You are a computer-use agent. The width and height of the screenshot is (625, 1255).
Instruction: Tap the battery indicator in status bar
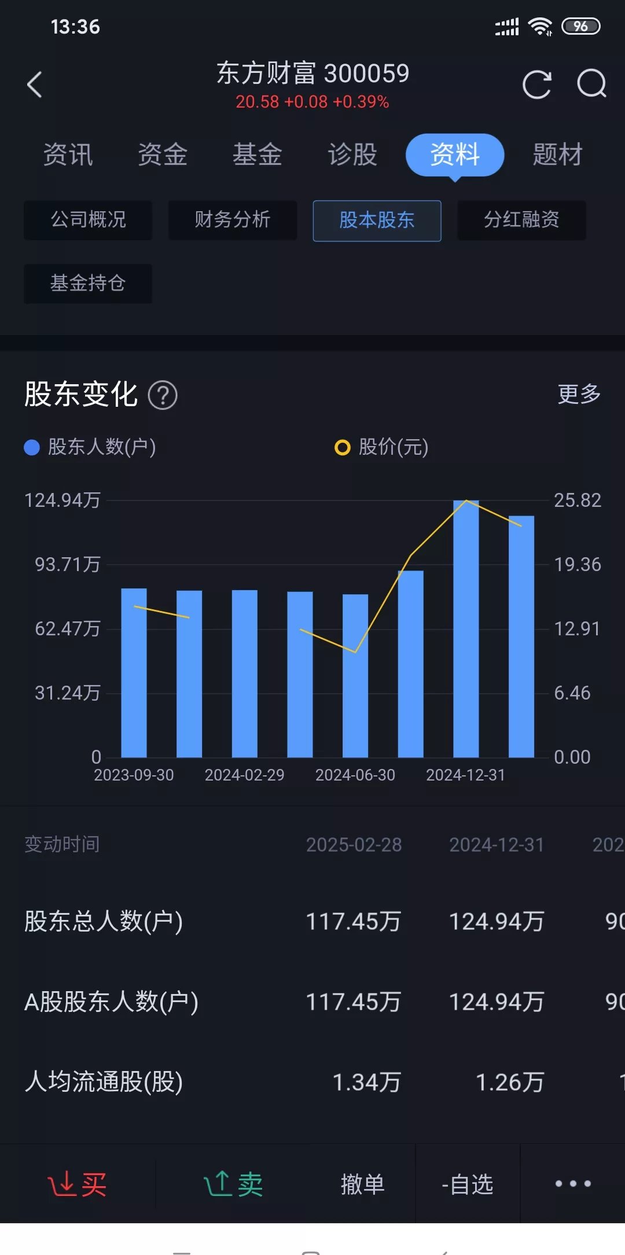click(581, 26)
